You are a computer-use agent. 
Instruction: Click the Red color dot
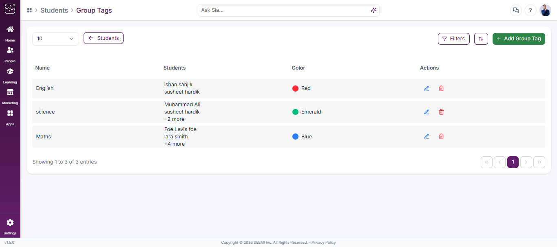point(296,88)
